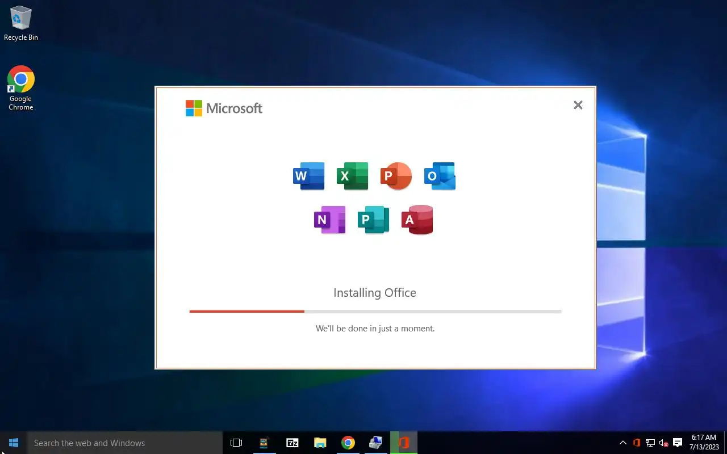Screen dimensions: 727x454
Task: Open the network status tray icon
Action: coord(650,443)
